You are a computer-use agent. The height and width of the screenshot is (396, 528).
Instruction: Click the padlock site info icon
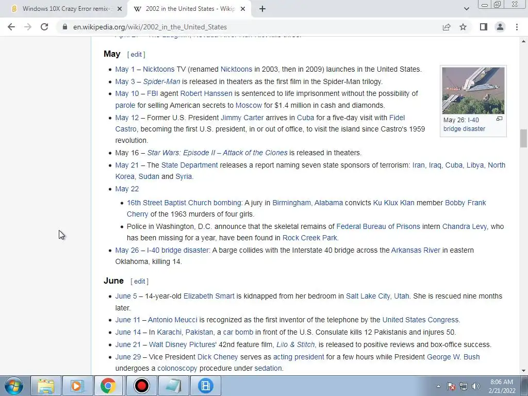65,27
